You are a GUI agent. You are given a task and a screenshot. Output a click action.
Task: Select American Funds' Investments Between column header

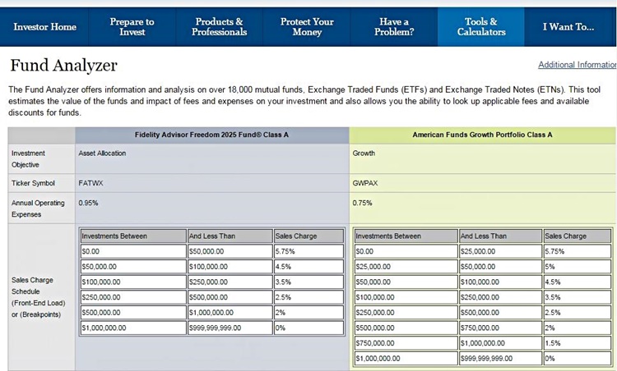pyautogui.click(x=406, y=236)
